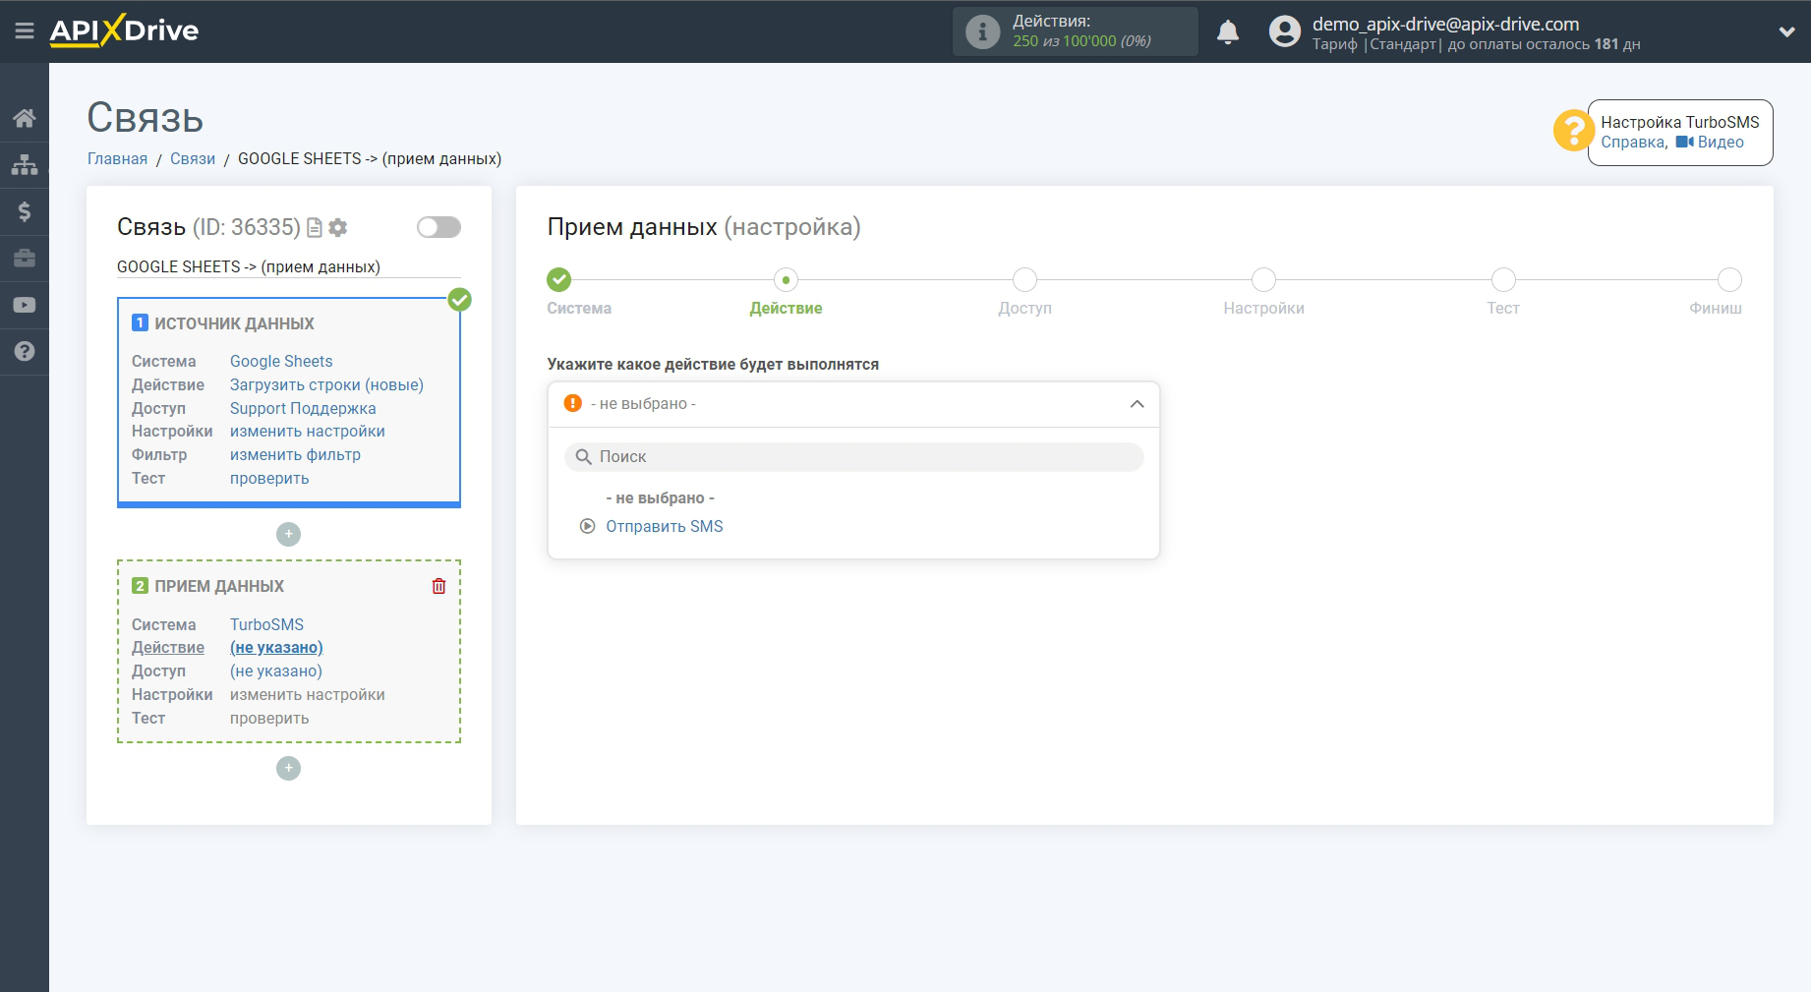Click the source block green checkmark
Image resolution: width=1811 pixels, height=992 pixels.
click(459, 300)
